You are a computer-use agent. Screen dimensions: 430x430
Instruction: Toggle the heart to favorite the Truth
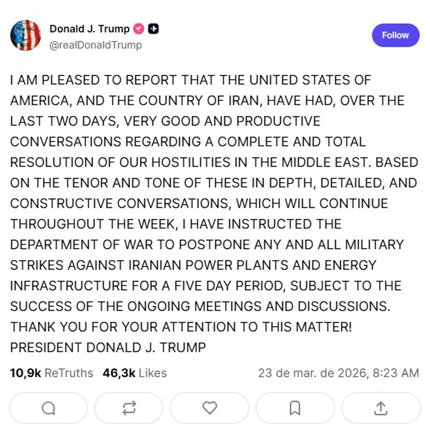(209, 408)
